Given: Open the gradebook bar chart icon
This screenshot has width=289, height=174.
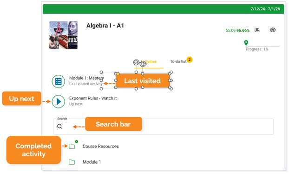Looking at the screenshot, I should [257, 30].
